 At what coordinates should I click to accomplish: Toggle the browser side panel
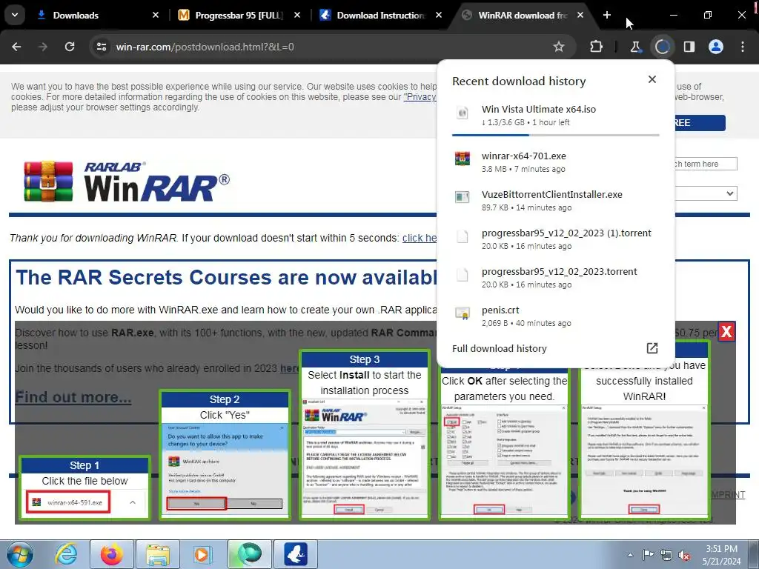pos(689,47)
